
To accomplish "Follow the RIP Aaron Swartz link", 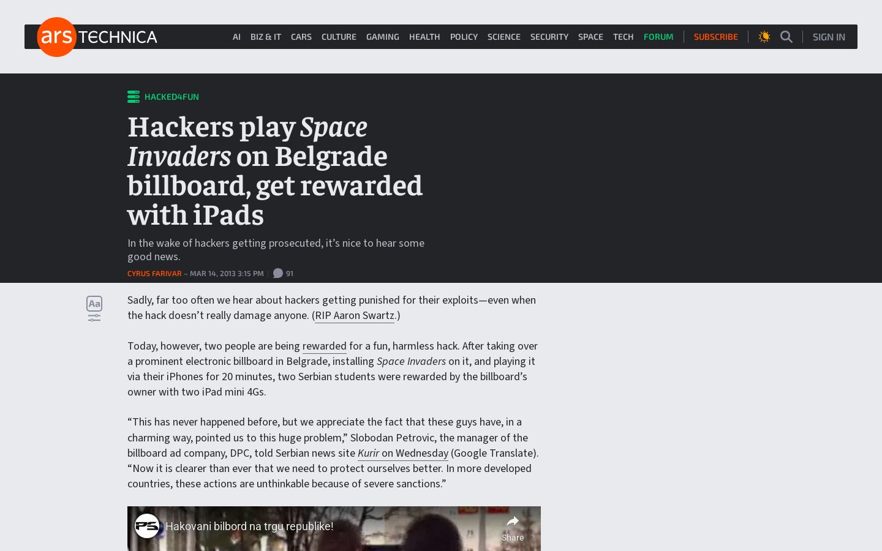I will pyautogui.click(x=355, y=316).
